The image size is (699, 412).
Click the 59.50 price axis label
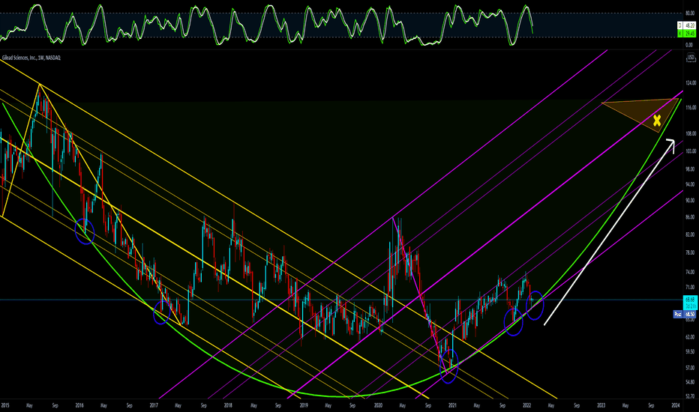(690, 352)
